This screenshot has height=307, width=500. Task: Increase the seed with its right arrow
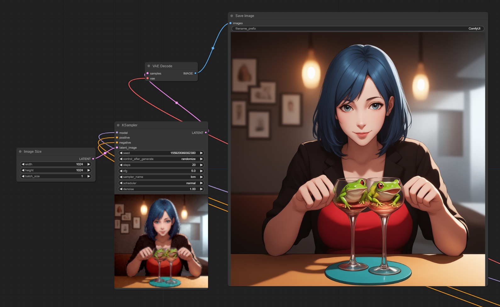click(201, 153)
